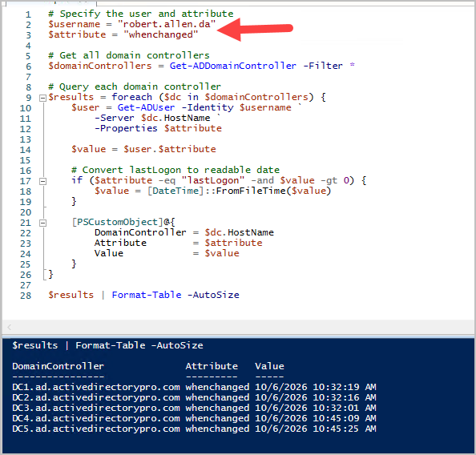Click DC2.ad.activedirectorypro.com in console output

point(96,397)
